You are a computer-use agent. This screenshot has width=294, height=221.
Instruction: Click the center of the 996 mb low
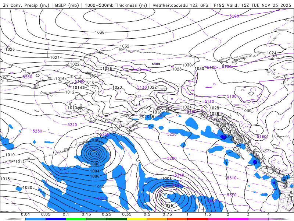(165, 196)
